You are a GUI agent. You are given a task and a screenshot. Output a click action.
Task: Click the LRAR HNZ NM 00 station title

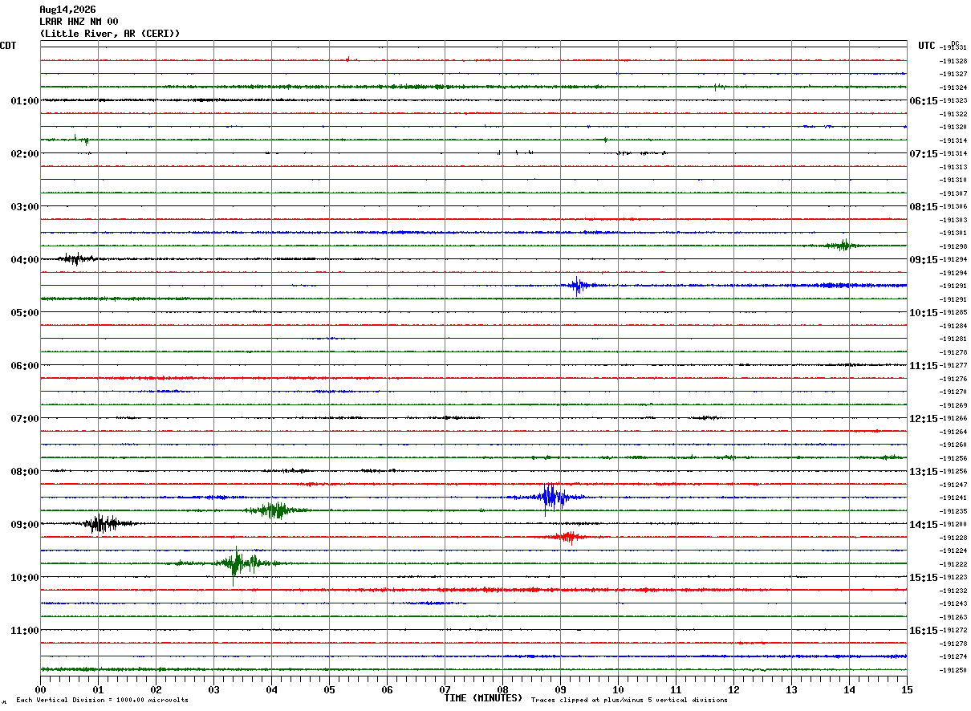pos(79,22)
